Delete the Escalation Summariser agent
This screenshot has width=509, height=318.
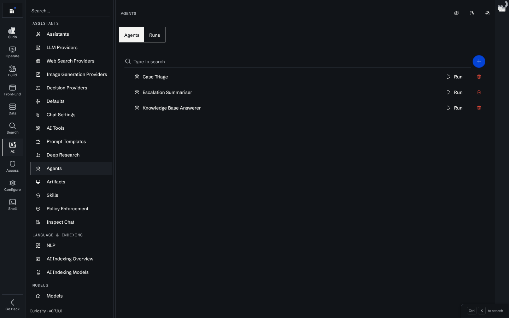pos(479,92)
